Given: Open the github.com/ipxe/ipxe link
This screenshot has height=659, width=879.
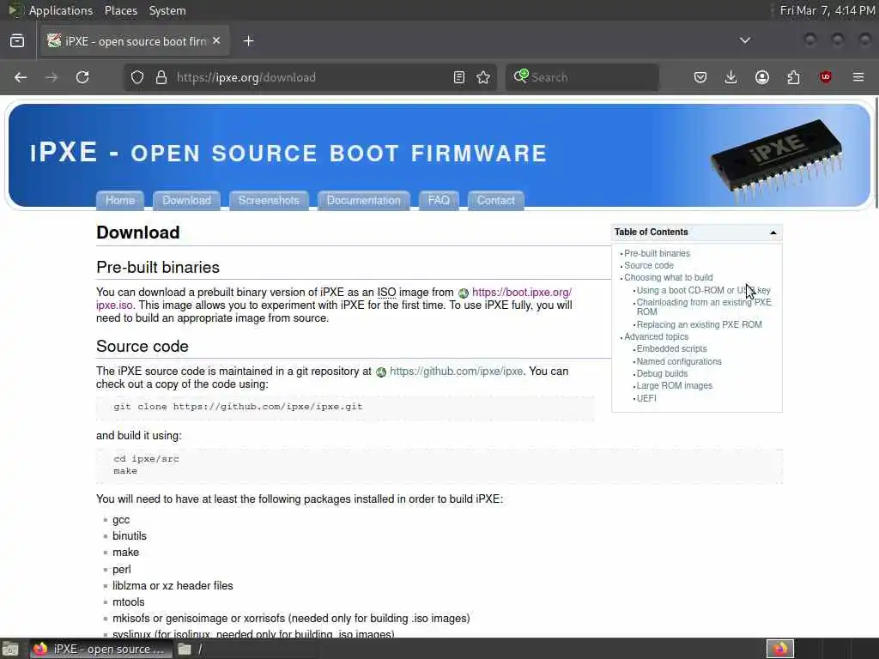Looking at the screenshot, I should click(x=456, y=372).
